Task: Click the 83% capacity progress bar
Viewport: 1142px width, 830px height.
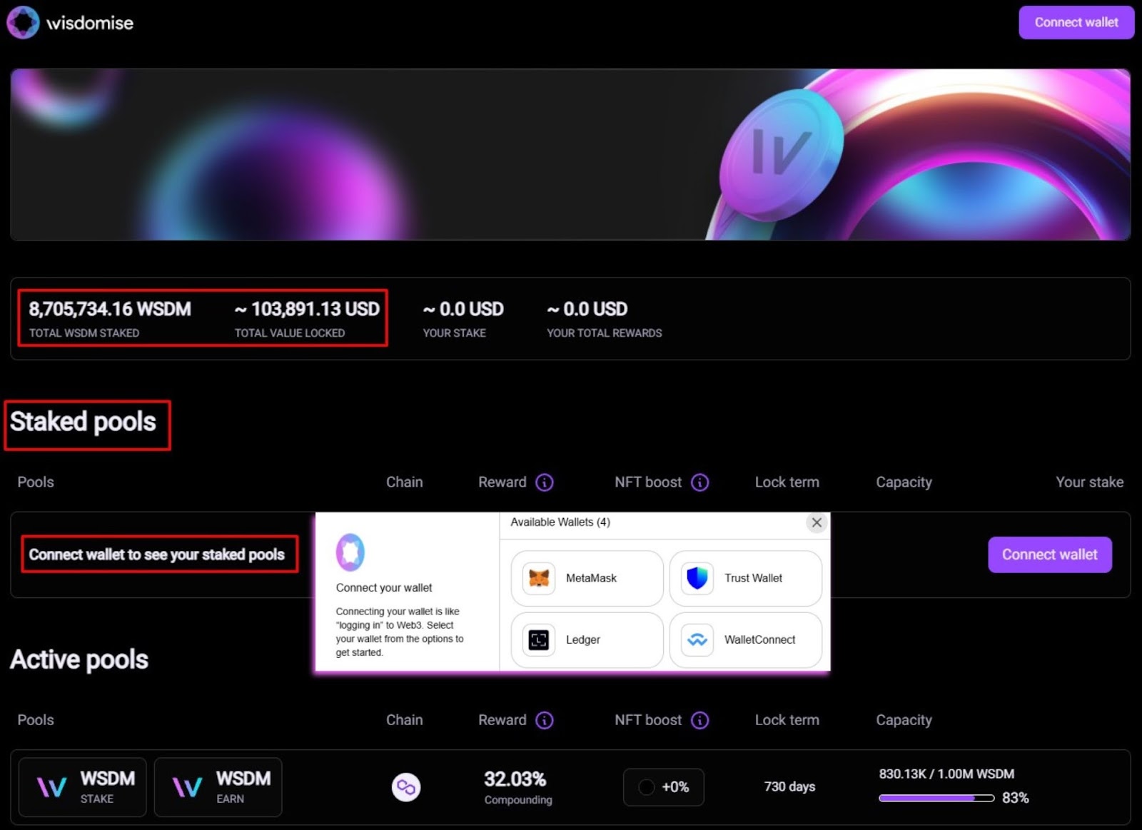Action: pos(936,798)
